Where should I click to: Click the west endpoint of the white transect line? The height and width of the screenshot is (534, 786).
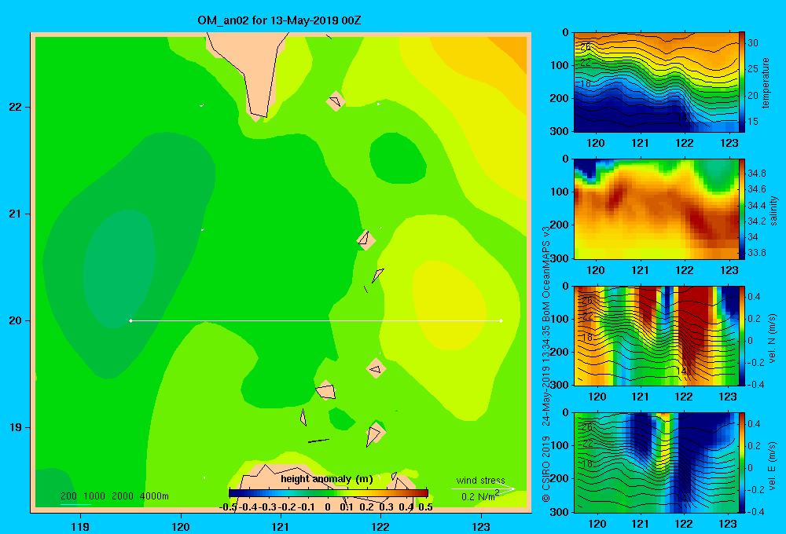click(130, 320)
